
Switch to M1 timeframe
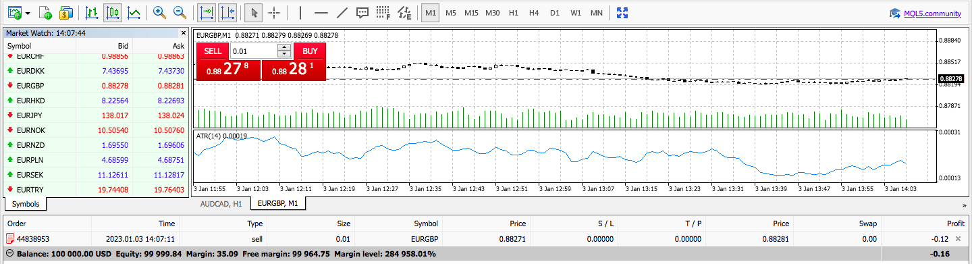(x=430, y=12)
